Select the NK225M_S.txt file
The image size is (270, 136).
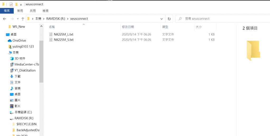64,40
